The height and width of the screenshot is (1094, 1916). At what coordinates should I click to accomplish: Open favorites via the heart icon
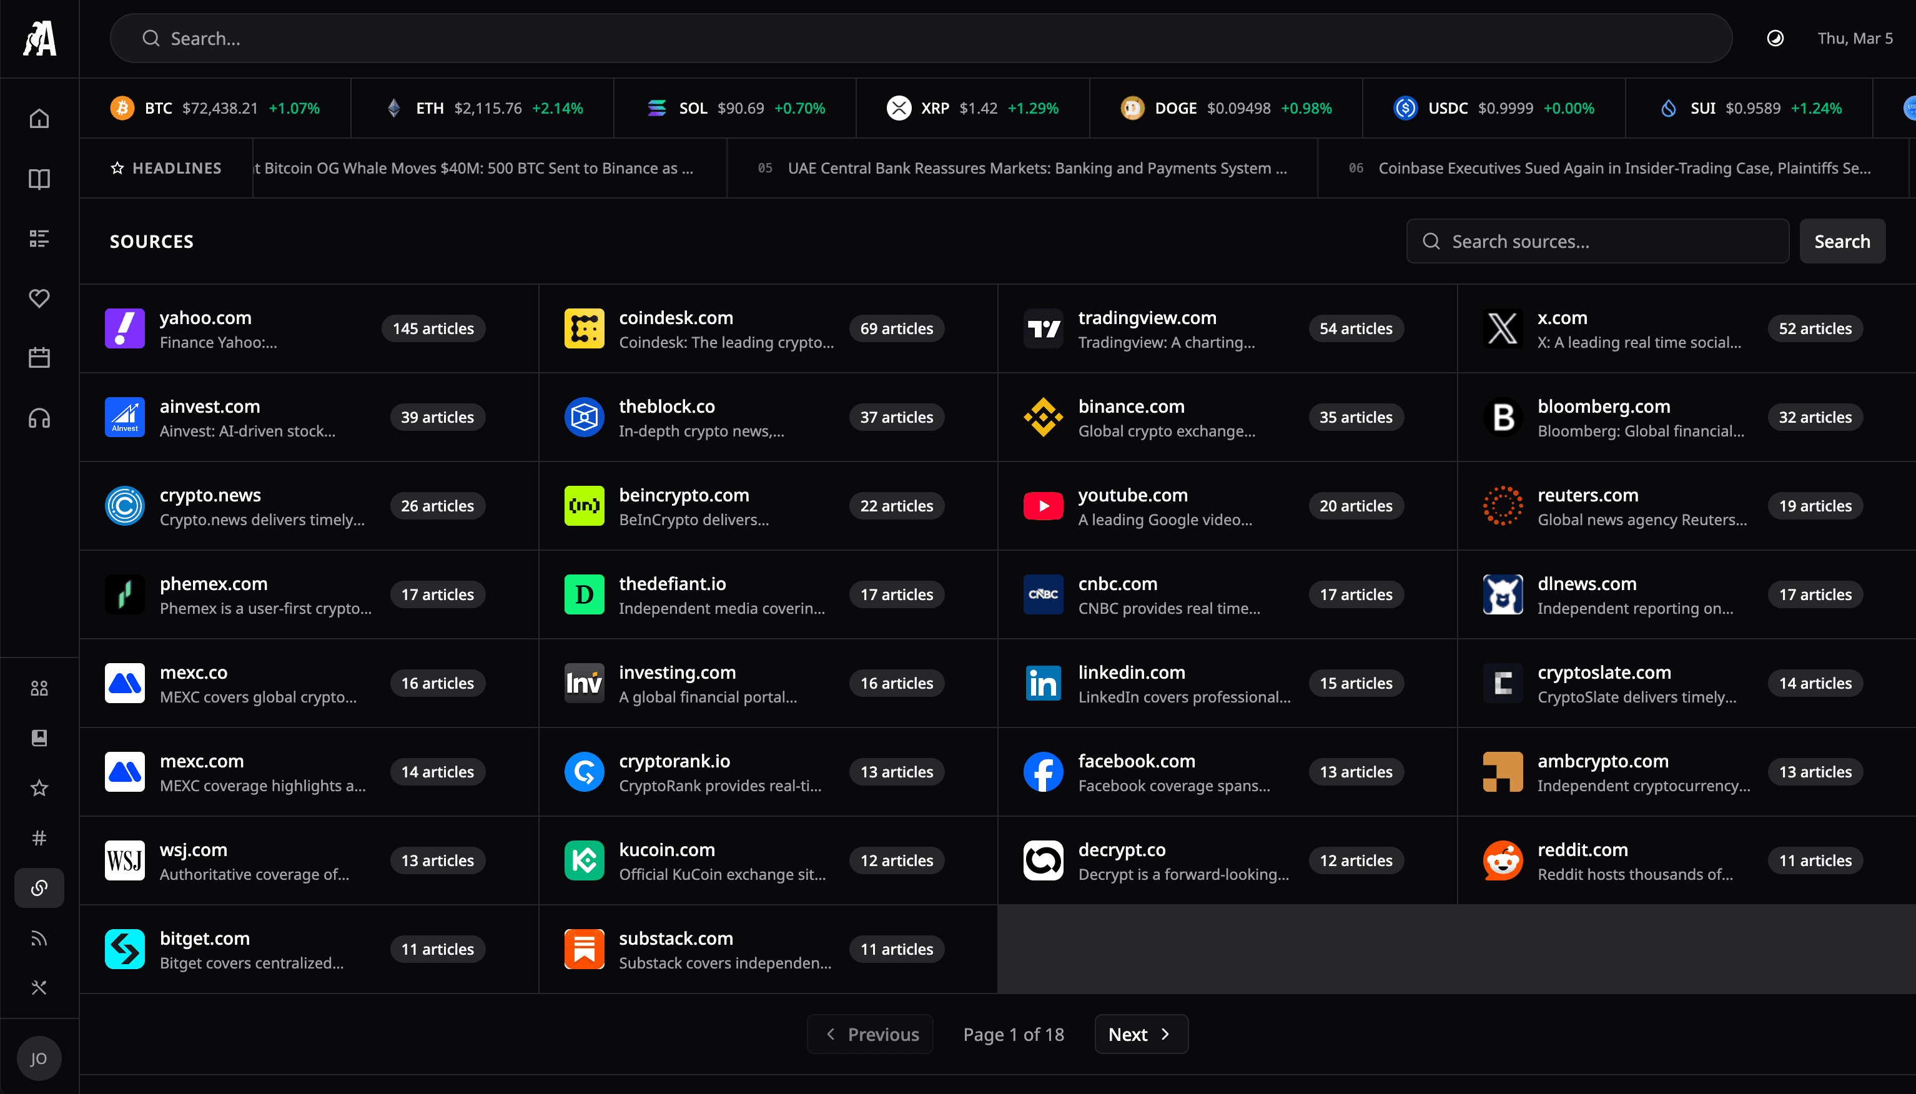tap(38, 298)
